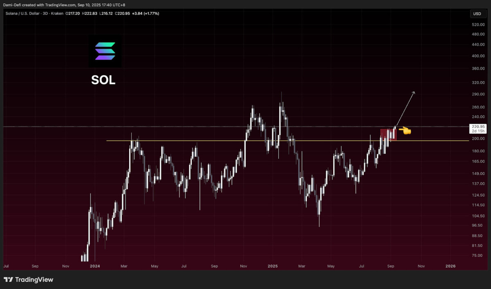The image size is (491, 289).
Task: Select the white upward arrow's tip
Action: (414, 92)
